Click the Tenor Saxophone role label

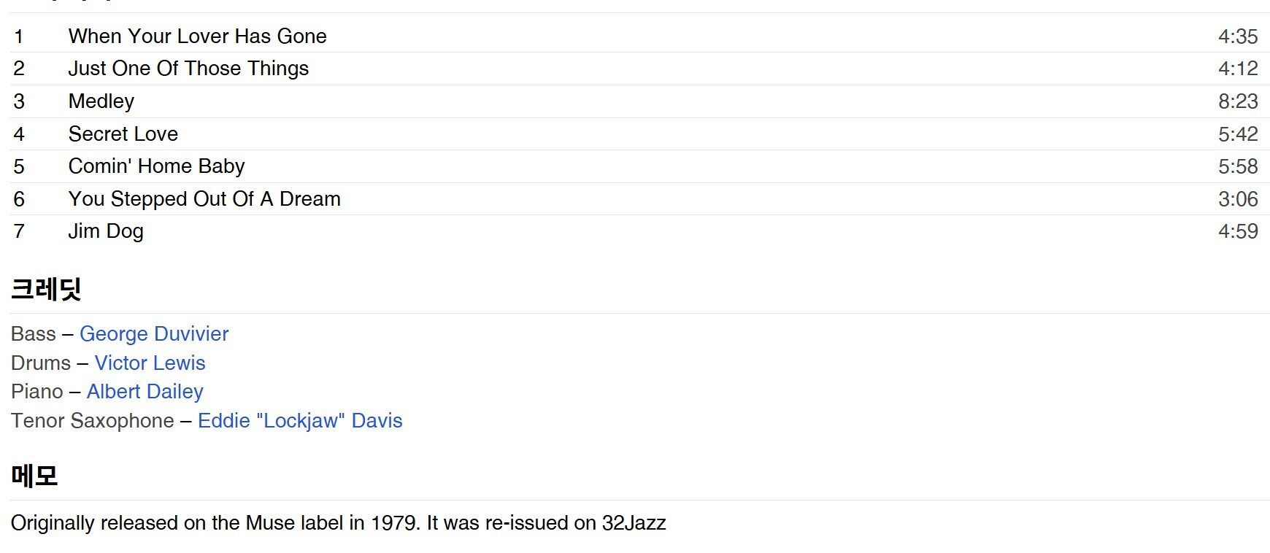pyautogui.click(x=93, y=421)
